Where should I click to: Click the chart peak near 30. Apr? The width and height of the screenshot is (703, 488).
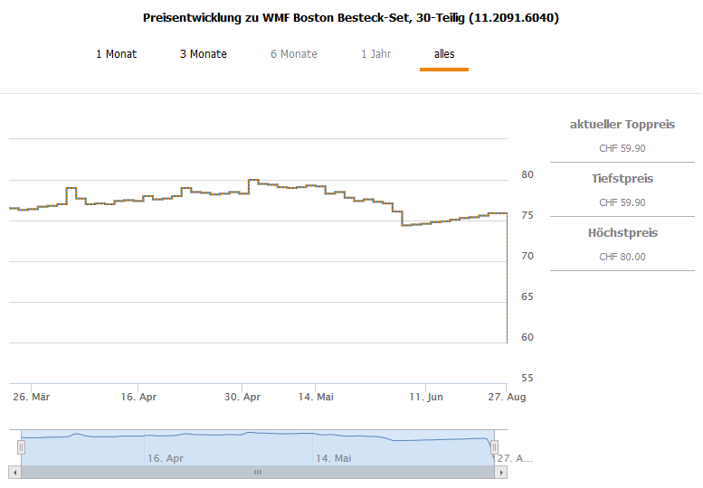tap(253, 180)
